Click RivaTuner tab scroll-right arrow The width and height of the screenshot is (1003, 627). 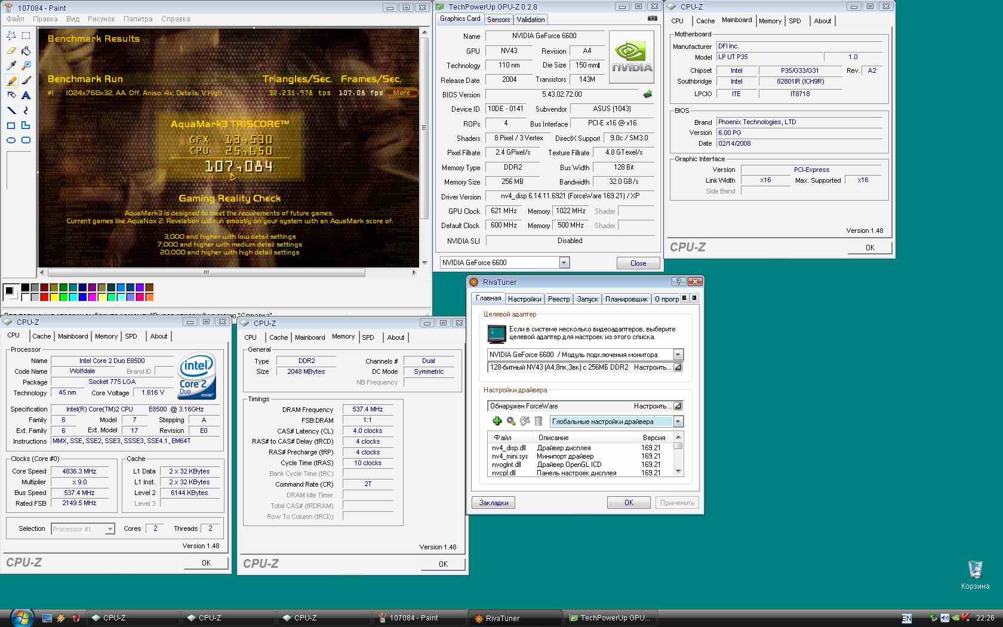point(694,298)
